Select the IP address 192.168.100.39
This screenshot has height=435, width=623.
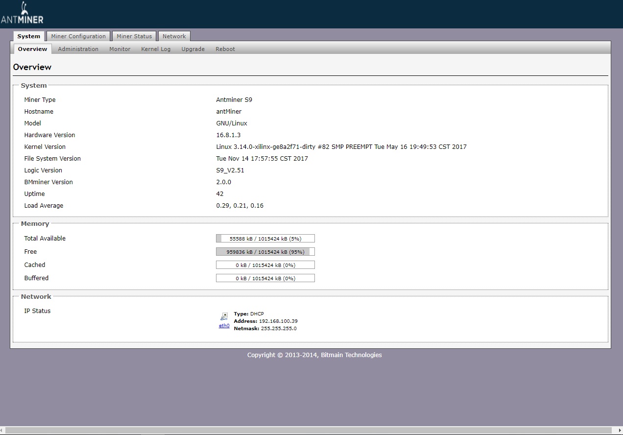click(x=278, y=321)
